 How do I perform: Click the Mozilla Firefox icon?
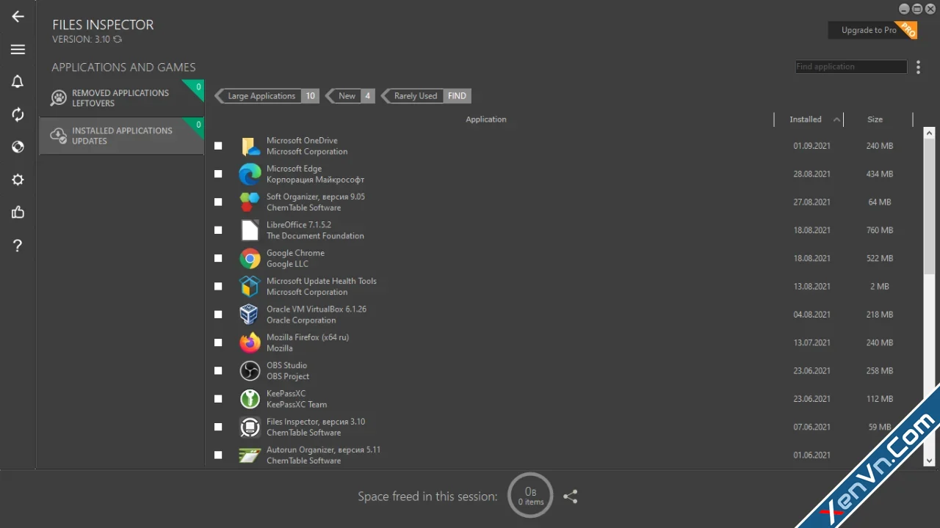tap(250, 342)
